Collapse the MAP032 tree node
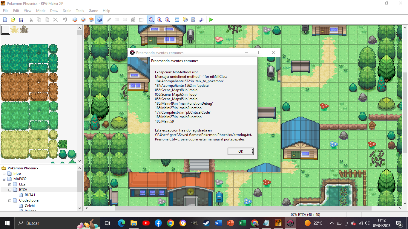Viewport: 408px width, 229px height. tap(4, 179)
